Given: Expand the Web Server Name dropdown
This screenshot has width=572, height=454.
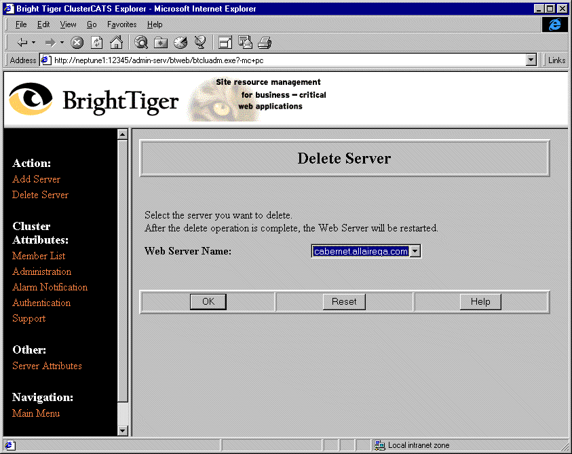Looking at the screenshot, I should click(415, 251).
